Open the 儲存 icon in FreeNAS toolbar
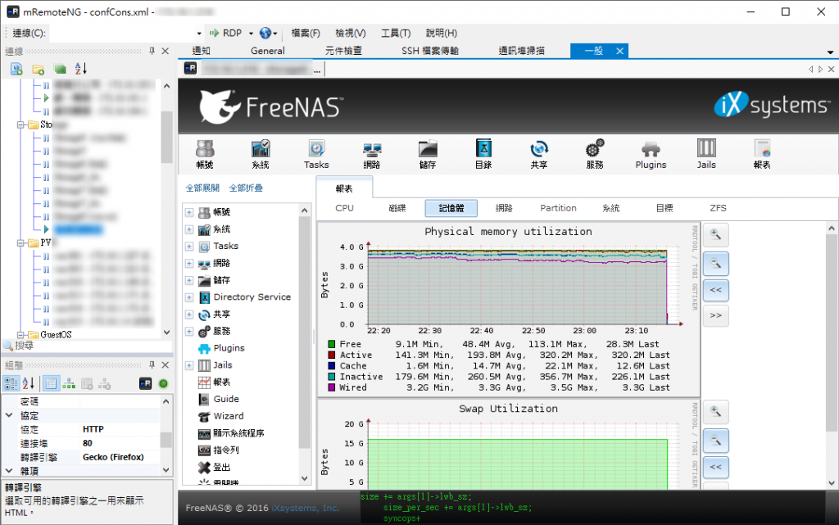The width and height of the screenshot is (839, 525). tap(428, 154)
